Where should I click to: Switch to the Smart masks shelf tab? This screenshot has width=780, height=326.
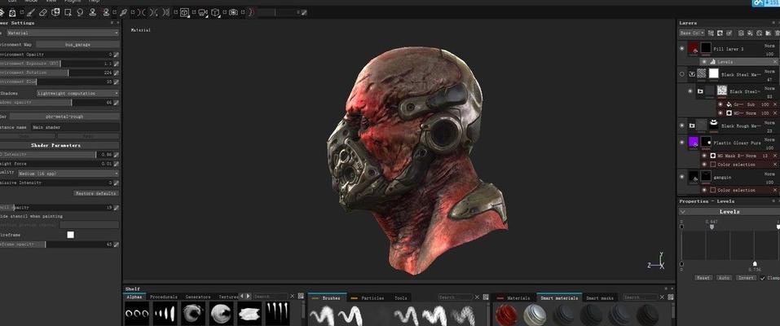[x=599, y=297]
